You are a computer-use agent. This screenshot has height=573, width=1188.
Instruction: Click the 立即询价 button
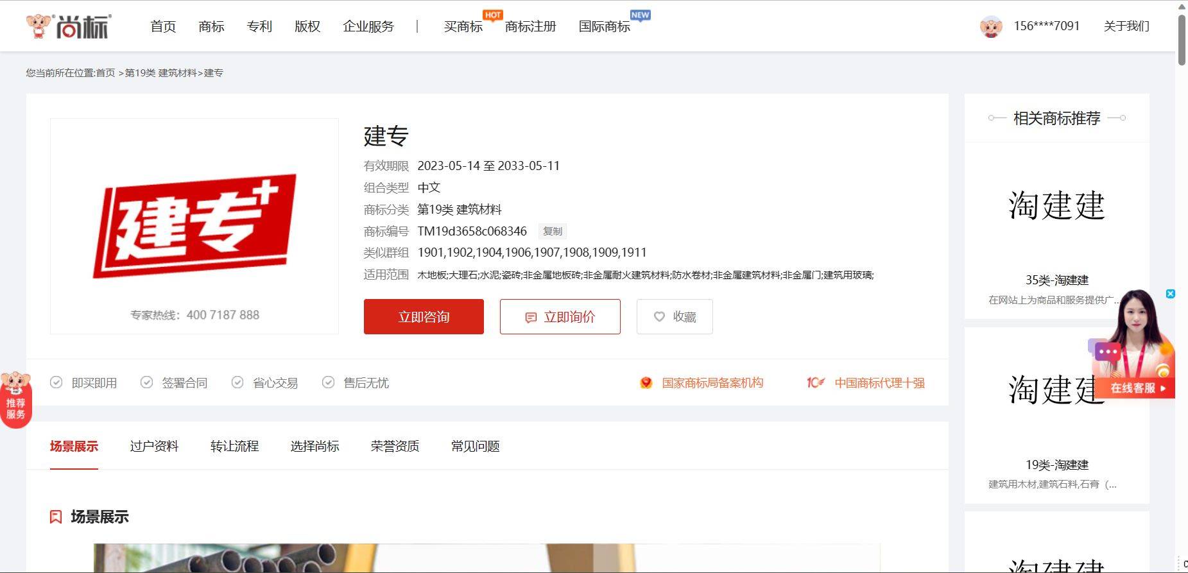click(x=560, y=316)
